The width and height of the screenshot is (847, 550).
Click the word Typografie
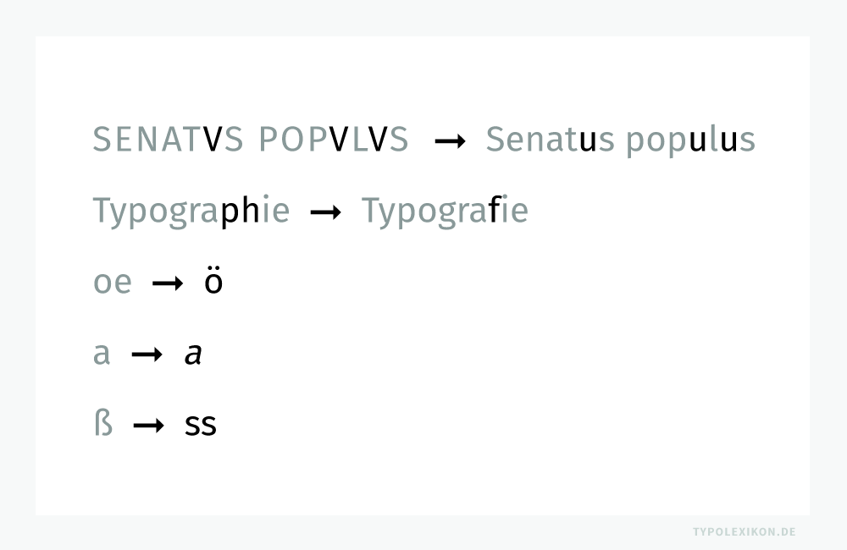point(445,212)
